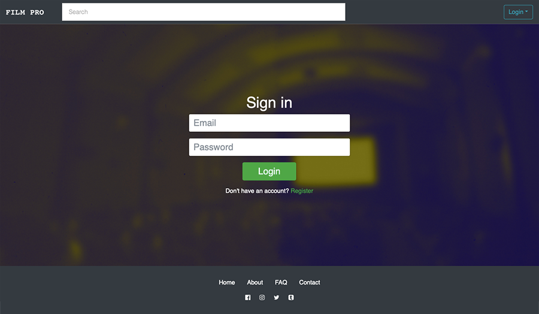Click into the Password field
Screen dimensions: 539x314
[x=269, y=147]
